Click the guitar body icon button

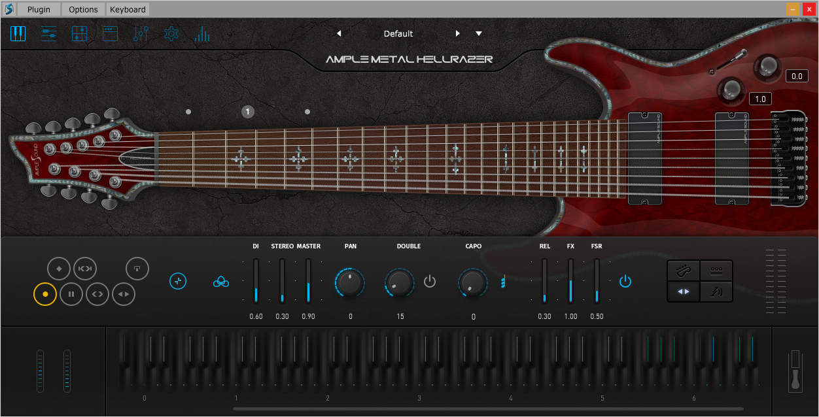(x=684, y=270)
